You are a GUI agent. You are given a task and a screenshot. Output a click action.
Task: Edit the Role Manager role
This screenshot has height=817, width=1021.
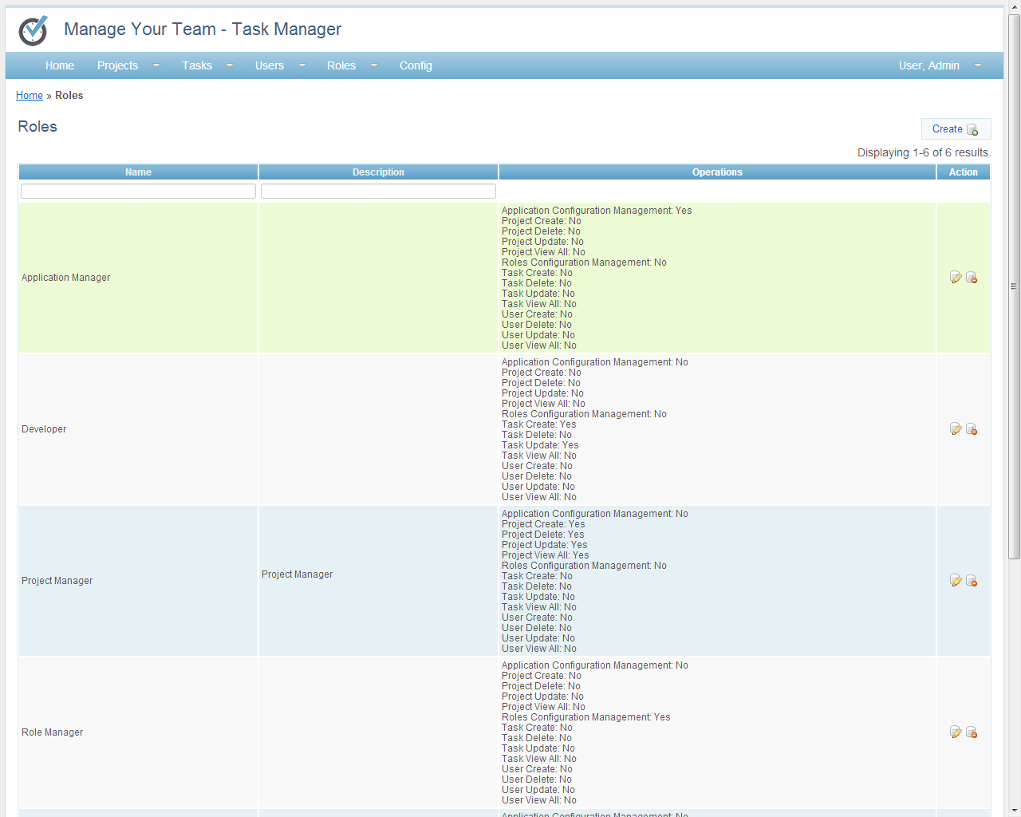point(956,732)
